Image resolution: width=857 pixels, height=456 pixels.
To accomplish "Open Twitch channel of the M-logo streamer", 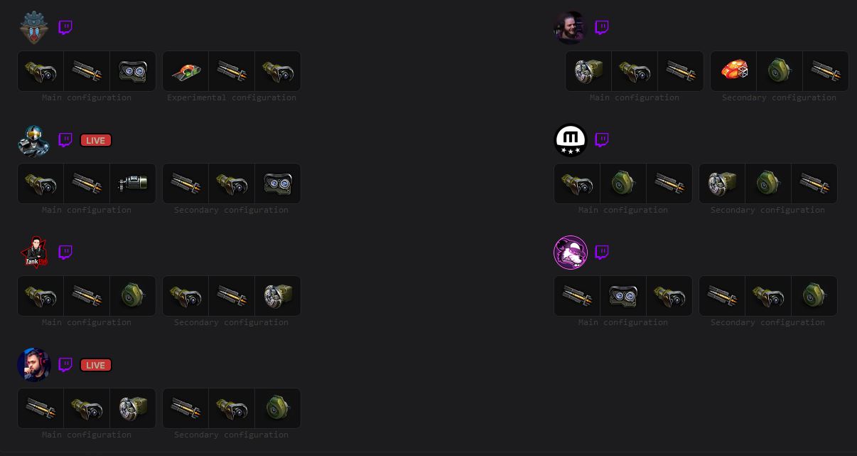I will [602, 140].
